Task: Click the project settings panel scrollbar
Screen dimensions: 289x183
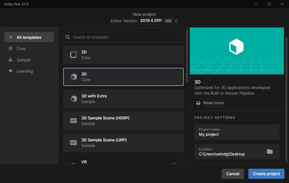Action: (286, 99)
